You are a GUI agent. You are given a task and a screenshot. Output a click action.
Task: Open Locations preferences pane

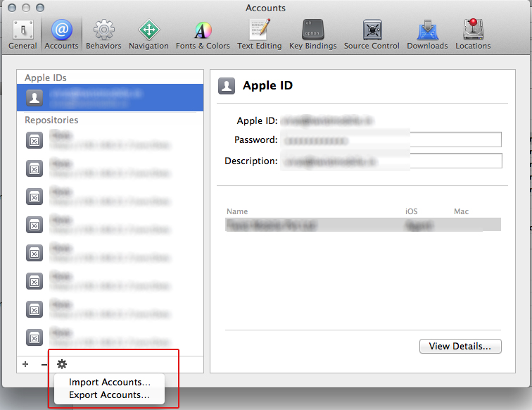pos(473,35)
